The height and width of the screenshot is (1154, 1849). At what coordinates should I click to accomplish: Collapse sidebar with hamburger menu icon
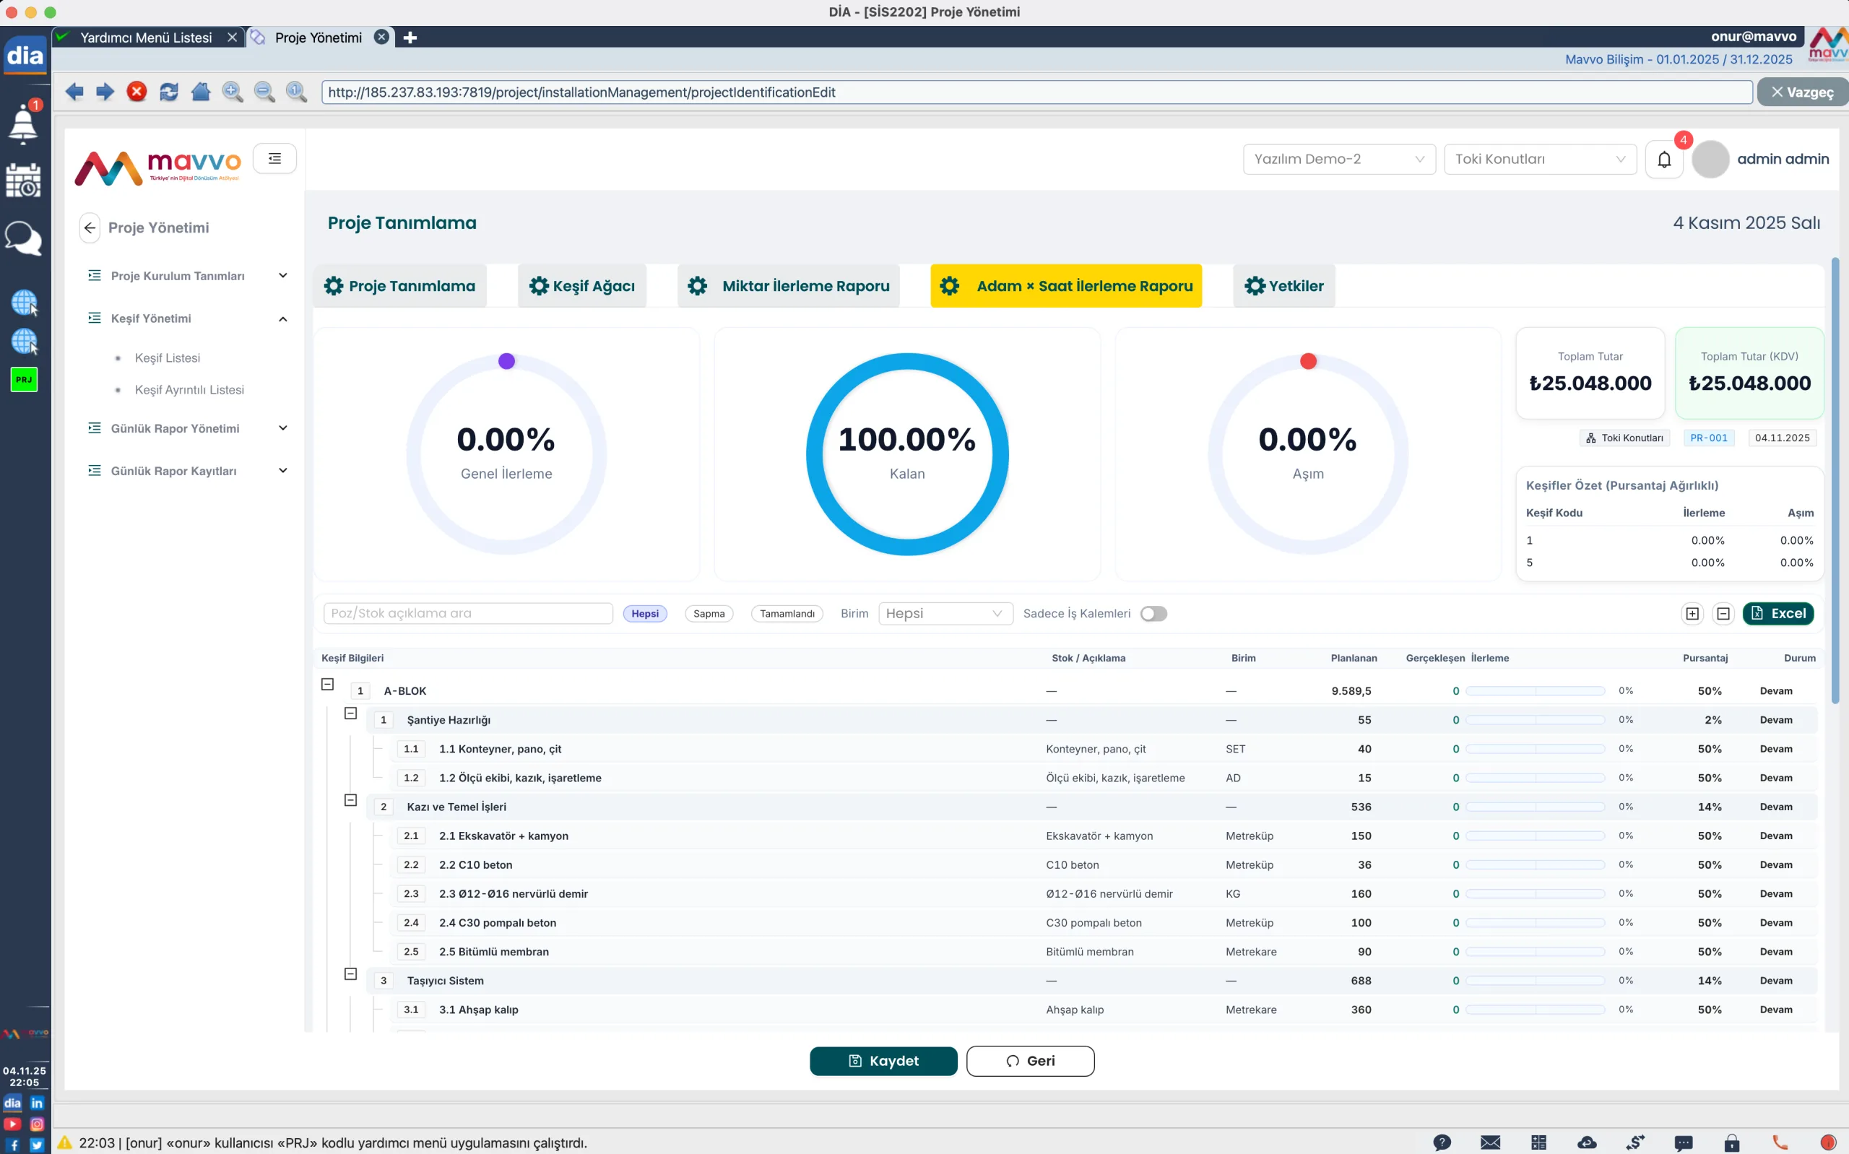point(274,159)
